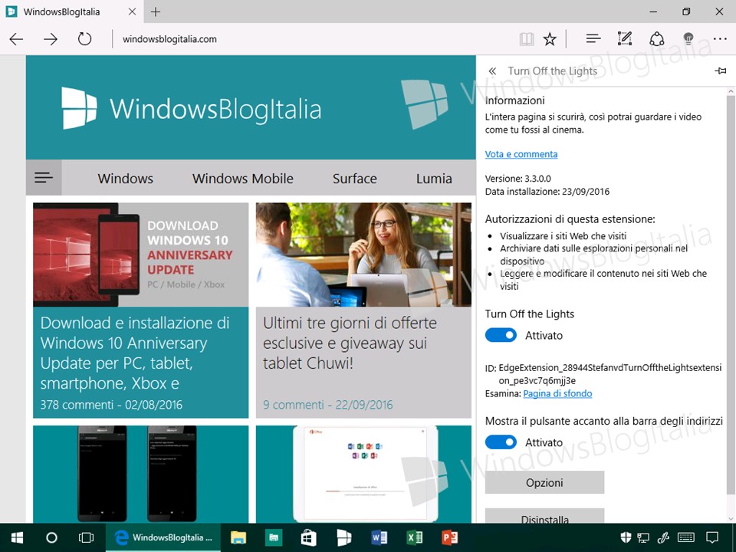The width and height of the screenshot is (736, 552).
Task: Open the Windows Store bag icon on taskbar
Action: (x=308, y=537)
